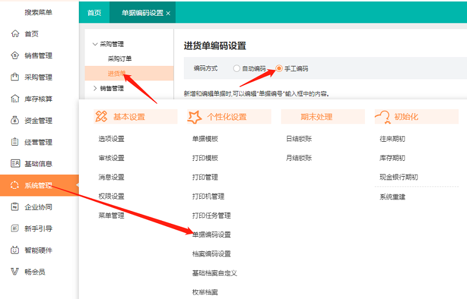Click the 畅会员 V icon

pyautogui.click(x=15, y=272)
